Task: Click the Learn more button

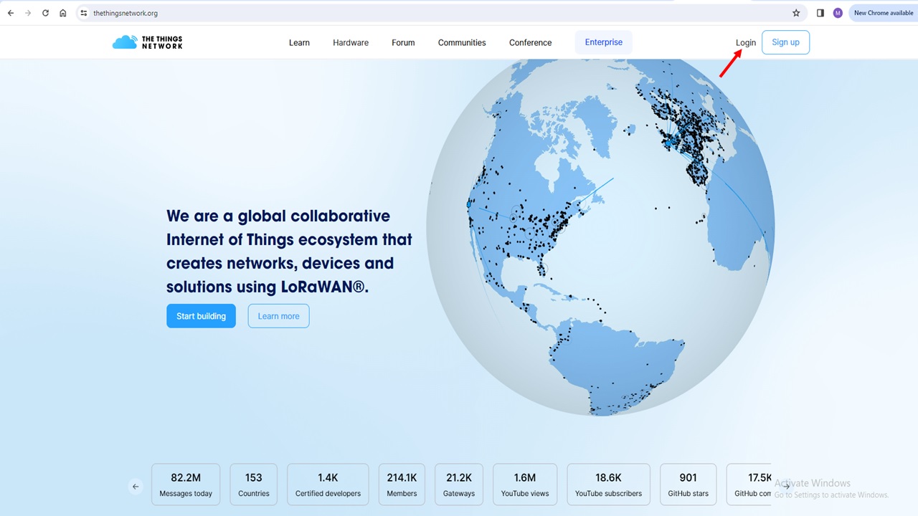Action: click(x=278, y=316)
